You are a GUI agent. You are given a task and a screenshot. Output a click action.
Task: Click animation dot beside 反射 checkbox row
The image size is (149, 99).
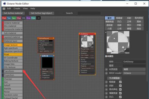[x=106, y=86]
